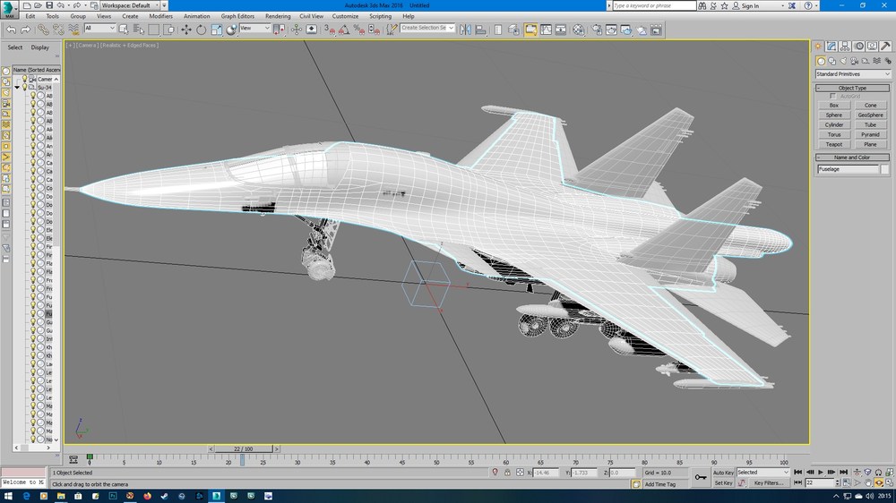Open the Render Setup icon
The width and height of the screenshot is (896, 503).
597,30
